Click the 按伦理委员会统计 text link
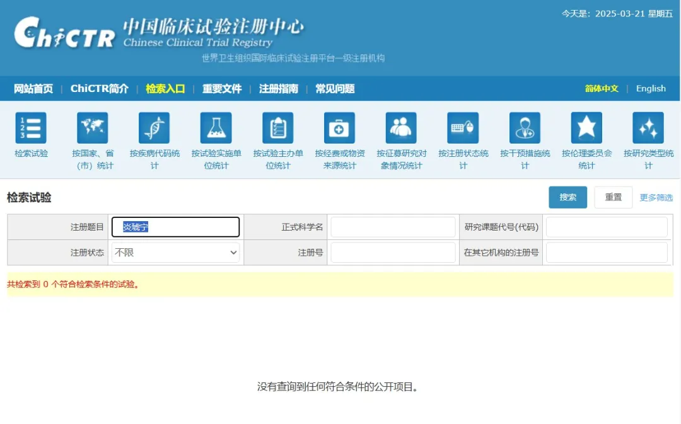The height and width of the screenshot is (424, 681). (586, 159)
